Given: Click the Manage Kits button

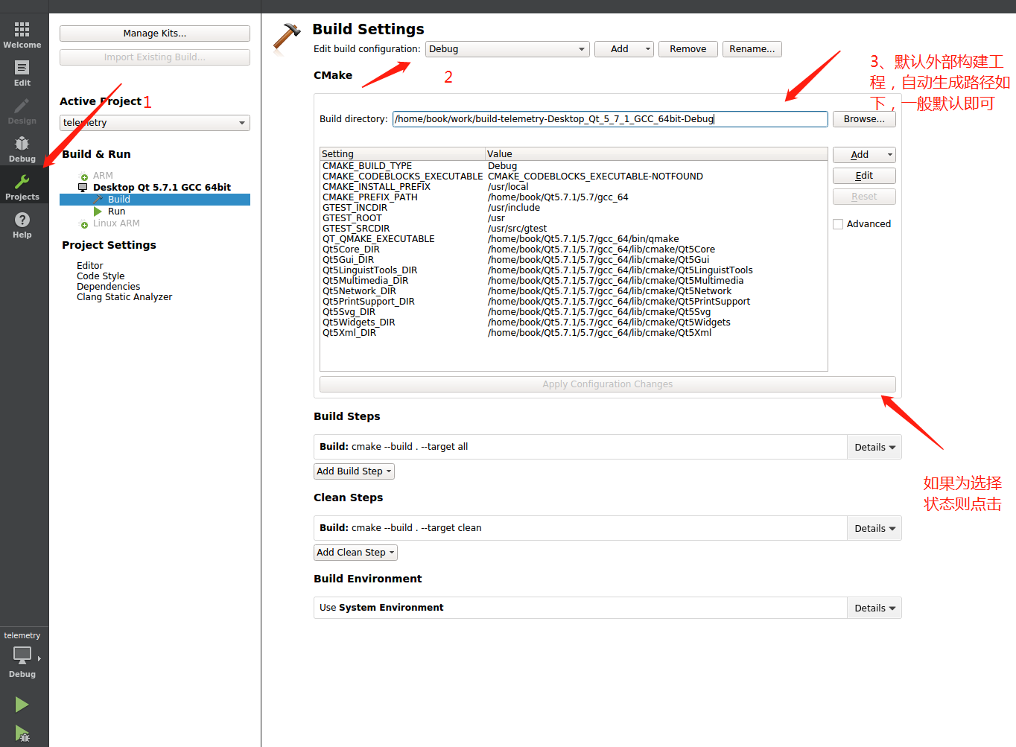Looking at the screenshot, I should tap(155, 34).
